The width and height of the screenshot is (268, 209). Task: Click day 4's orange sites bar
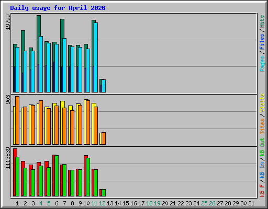pos(41,122)
